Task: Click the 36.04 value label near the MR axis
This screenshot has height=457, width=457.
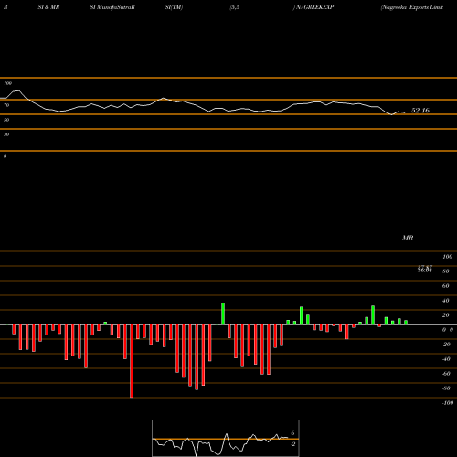Action: (x=425, y=270)
